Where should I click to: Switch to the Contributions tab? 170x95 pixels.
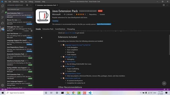[x=60, y=29]
